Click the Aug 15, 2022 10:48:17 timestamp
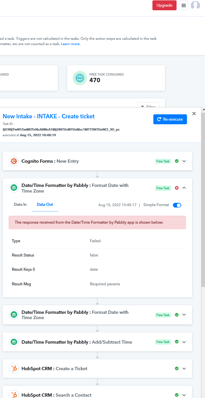 coord(117,205)
